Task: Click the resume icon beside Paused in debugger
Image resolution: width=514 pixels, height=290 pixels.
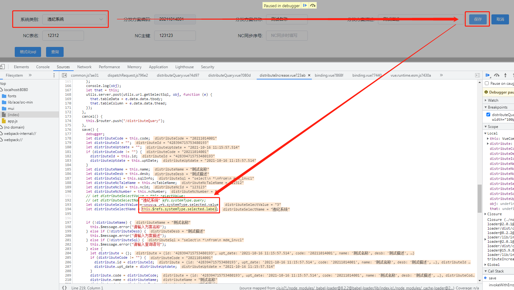Action: [305, 5]
